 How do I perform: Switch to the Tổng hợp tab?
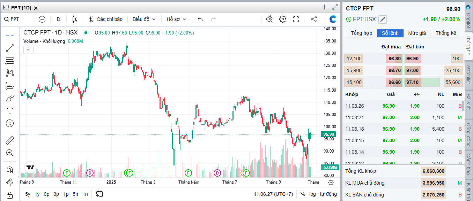361,33
